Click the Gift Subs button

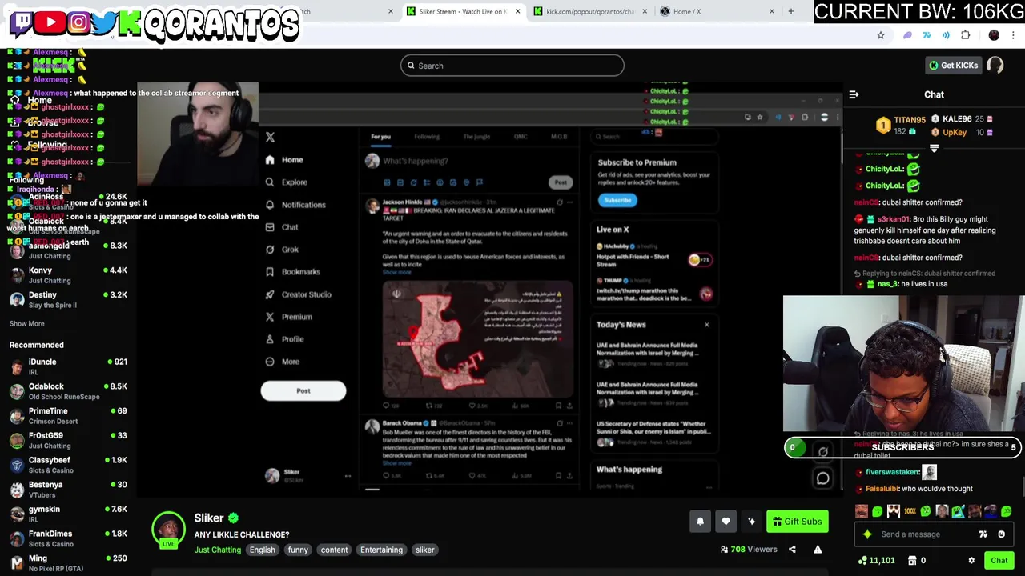pos(797,522)
